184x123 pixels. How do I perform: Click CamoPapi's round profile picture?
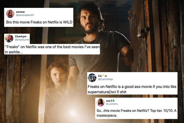92,78
